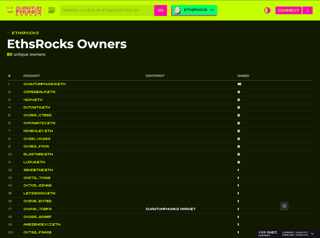Click the square 2 badge icon

pyautogui.click(x=52, y=10)
